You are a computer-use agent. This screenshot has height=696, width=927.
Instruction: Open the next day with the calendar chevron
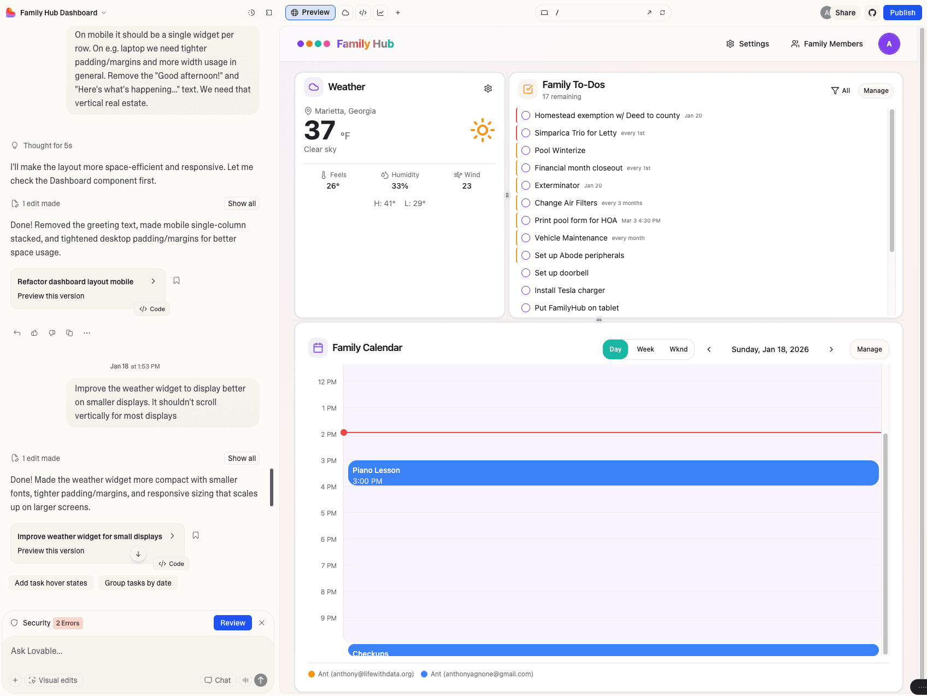coord(831,349)
